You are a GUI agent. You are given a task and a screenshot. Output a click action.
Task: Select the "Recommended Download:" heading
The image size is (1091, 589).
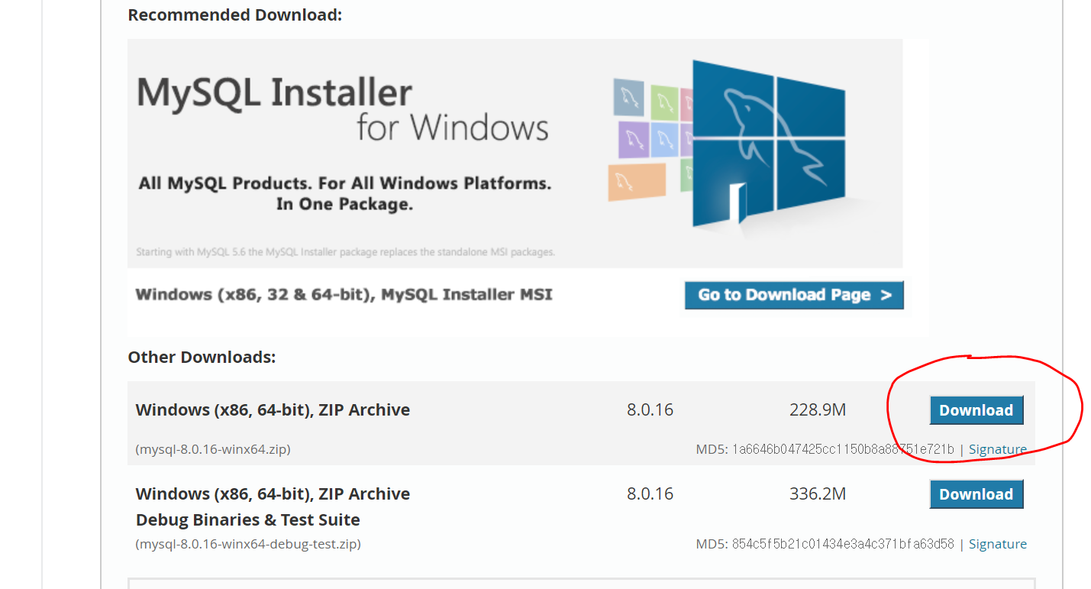tap(234, 15)
